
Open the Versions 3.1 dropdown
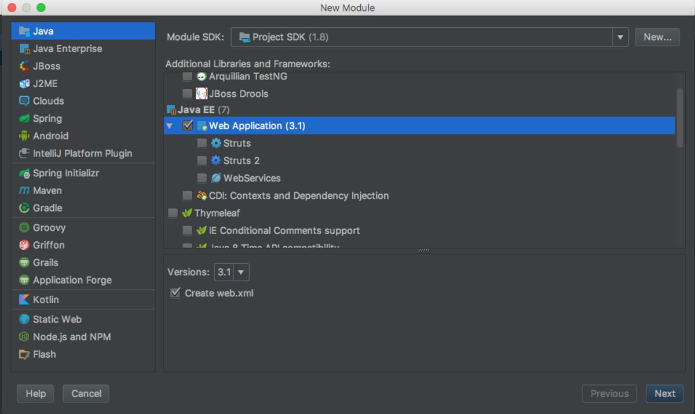pos(241,272)
